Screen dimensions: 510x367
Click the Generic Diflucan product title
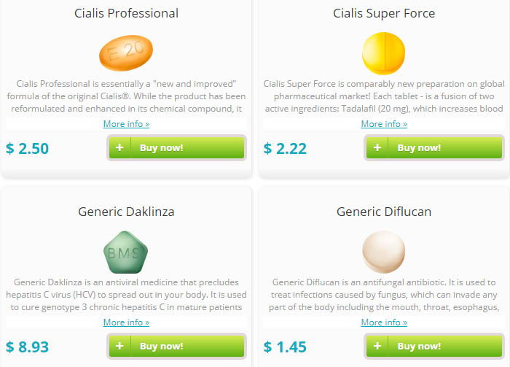[x=384, y=212]
